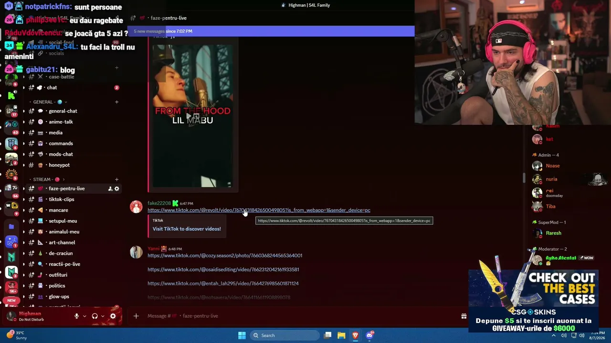The width and height of the screenshot is (611, 343).
Task: Open the revolt TikTok video link
Action: click(259, 210)
